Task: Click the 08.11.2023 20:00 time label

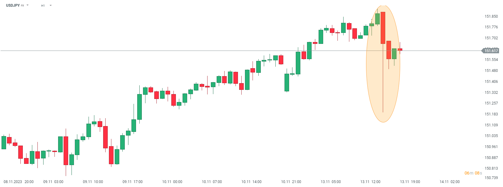Action: [19, 182]
